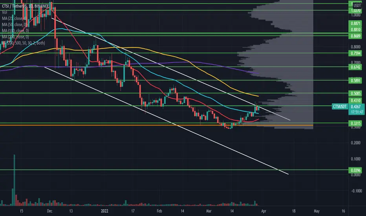Select the 0.3215 price level label
Screen dimensions: 366x216
tap(355, 123)
